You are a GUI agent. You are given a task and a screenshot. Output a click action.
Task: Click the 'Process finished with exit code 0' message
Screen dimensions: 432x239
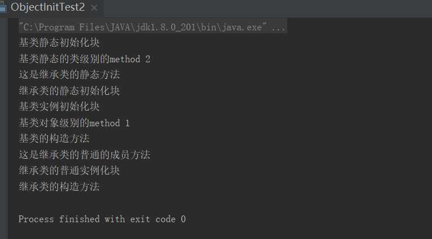click(x=102, y=219)
